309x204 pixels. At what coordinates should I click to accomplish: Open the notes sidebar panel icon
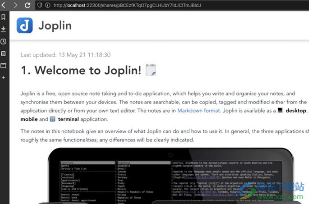click(3, 53)
